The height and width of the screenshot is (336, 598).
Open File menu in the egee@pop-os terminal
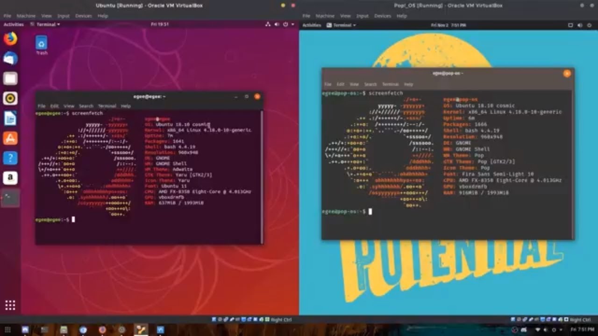click(328, 84)
